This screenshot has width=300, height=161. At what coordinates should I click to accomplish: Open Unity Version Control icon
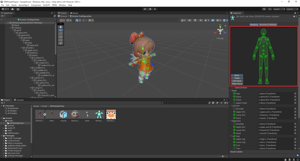(18, 9)
